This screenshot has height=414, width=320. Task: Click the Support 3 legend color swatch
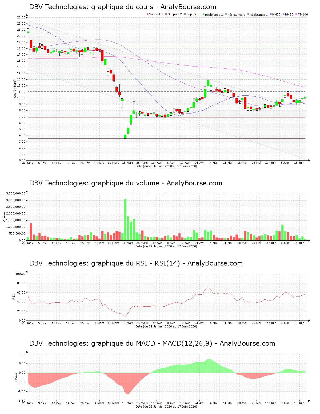pos(185,14)
